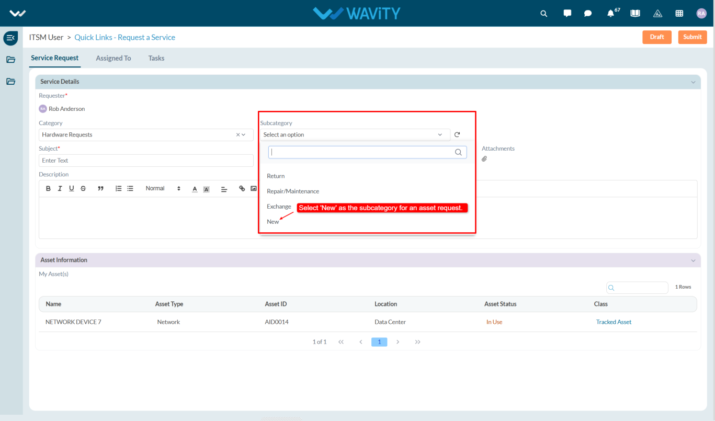Click the NETWORK DEVICE 7 asset name
Viewport: 715px width, 421px height.
point(73,322)
